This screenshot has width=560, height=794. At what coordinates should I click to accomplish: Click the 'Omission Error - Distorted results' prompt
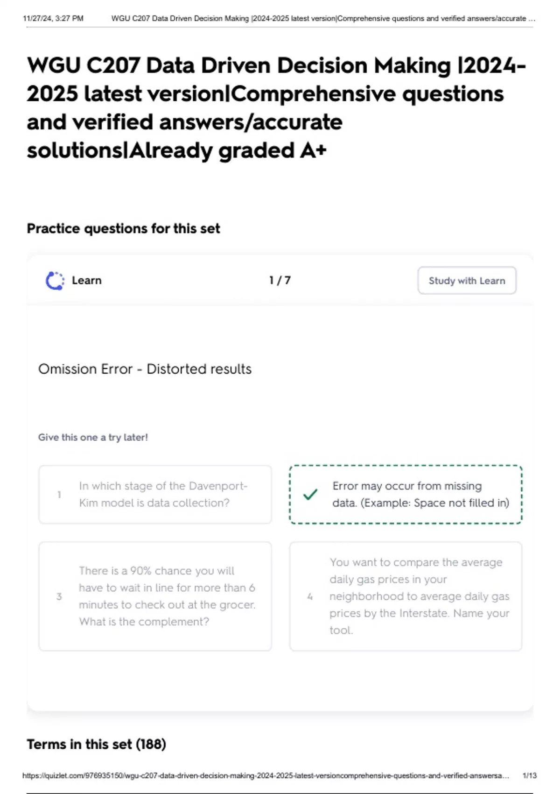[x=145, y=369]
